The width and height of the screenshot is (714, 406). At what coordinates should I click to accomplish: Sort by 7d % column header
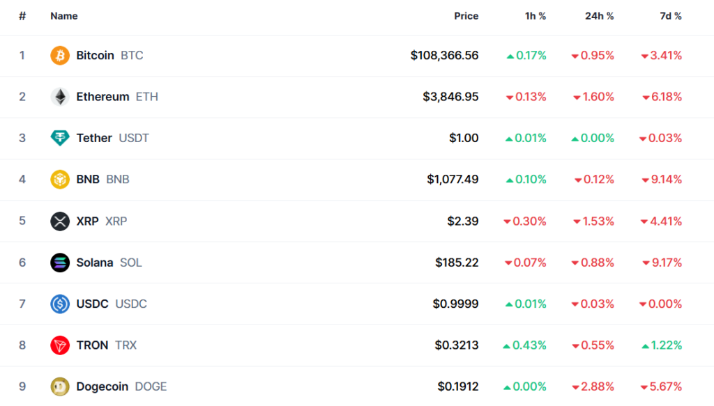pos(671,16)
